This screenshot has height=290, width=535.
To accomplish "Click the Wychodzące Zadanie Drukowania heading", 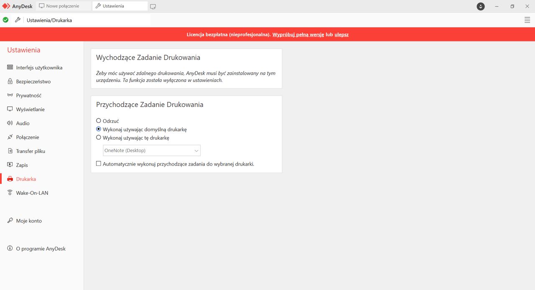I will [x=148, y=58].
